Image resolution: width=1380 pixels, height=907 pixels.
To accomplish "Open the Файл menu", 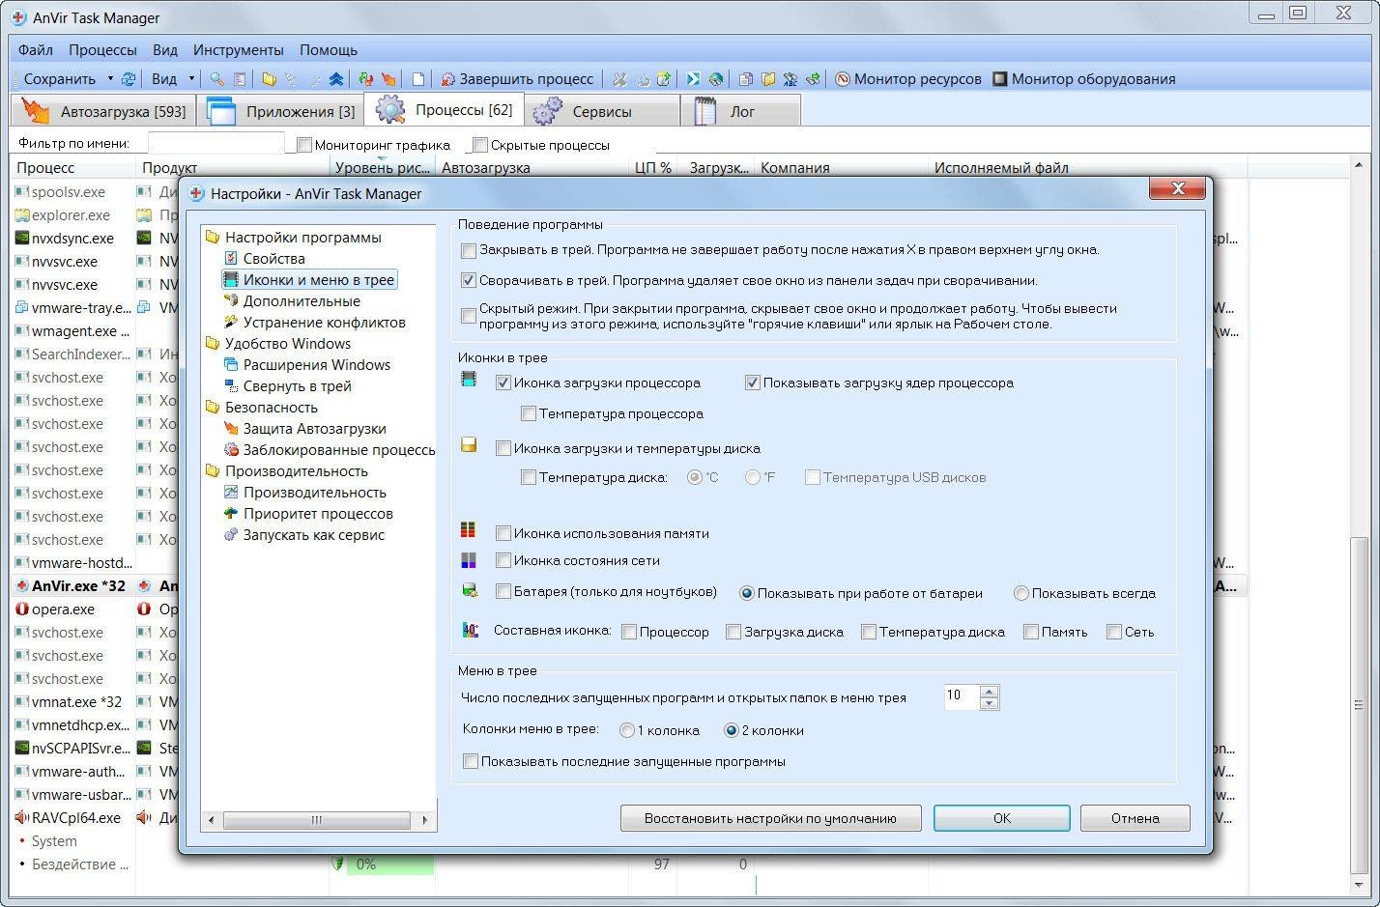I will (36, 50).
